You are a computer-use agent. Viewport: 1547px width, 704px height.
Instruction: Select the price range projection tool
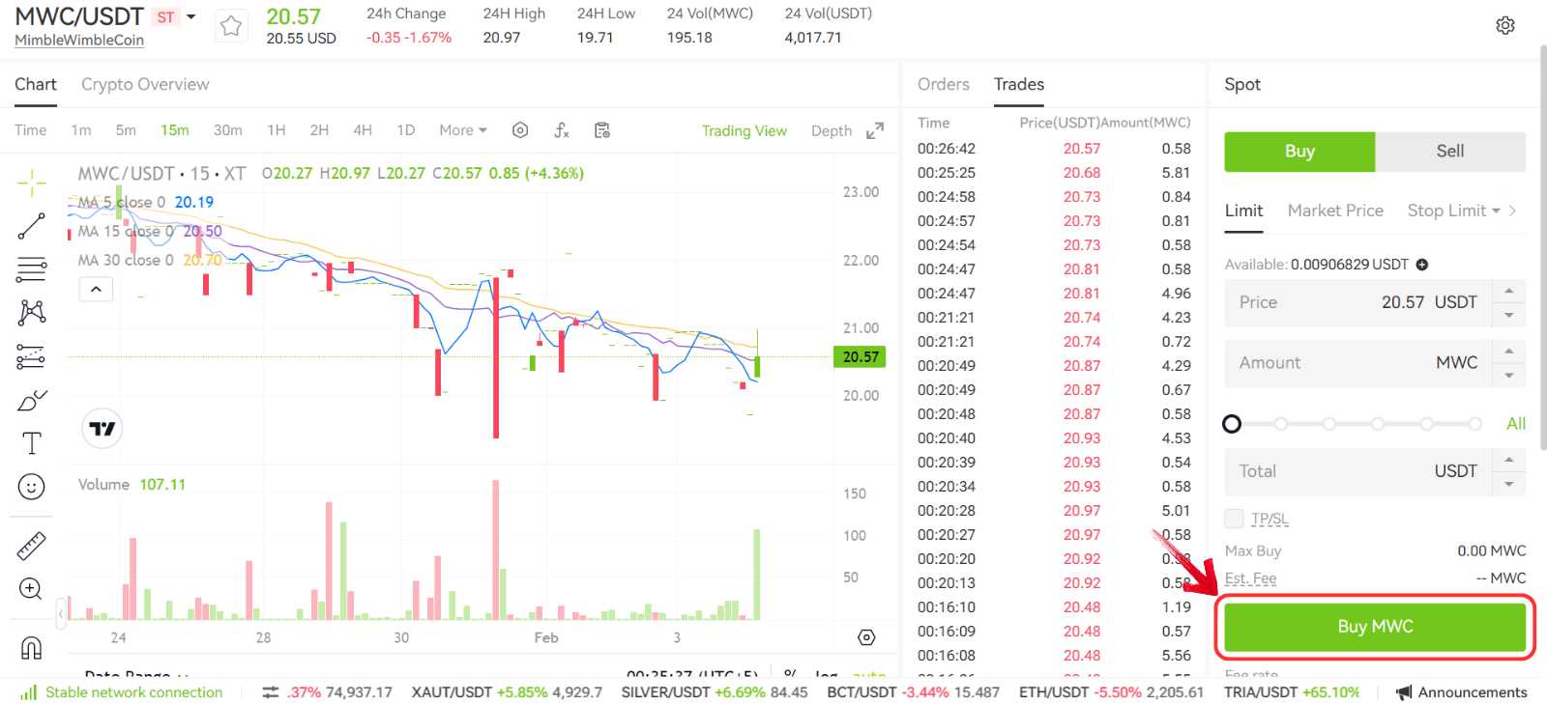(31, 356)
